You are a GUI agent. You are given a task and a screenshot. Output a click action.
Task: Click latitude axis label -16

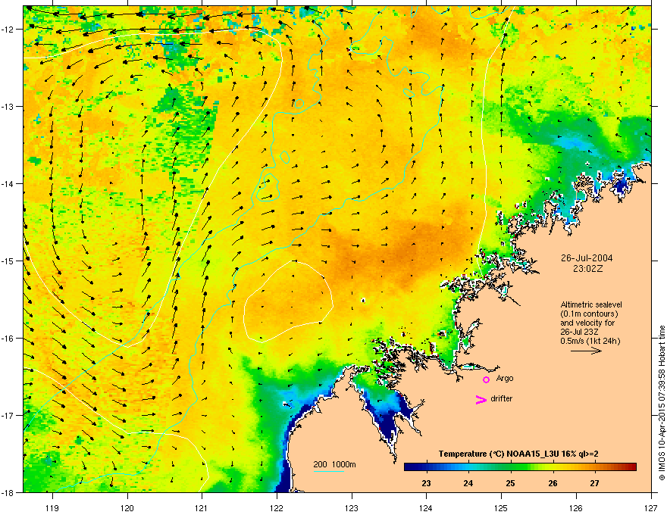click(8, 339)
